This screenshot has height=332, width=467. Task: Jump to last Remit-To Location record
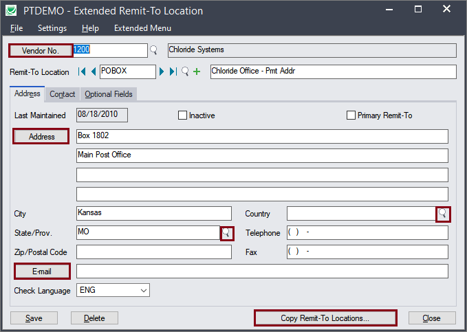[173, 71]
